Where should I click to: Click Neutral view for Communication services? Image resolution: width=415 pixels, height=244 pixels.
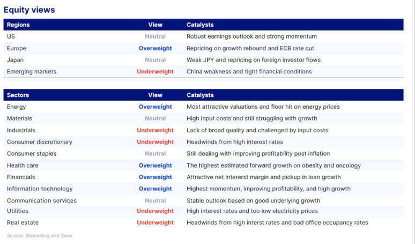point(155,201)
